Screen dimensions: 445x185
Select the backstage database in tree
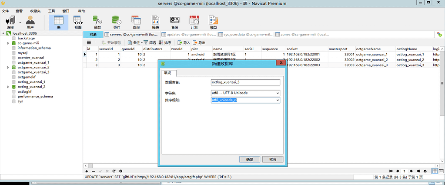point(26,38)
